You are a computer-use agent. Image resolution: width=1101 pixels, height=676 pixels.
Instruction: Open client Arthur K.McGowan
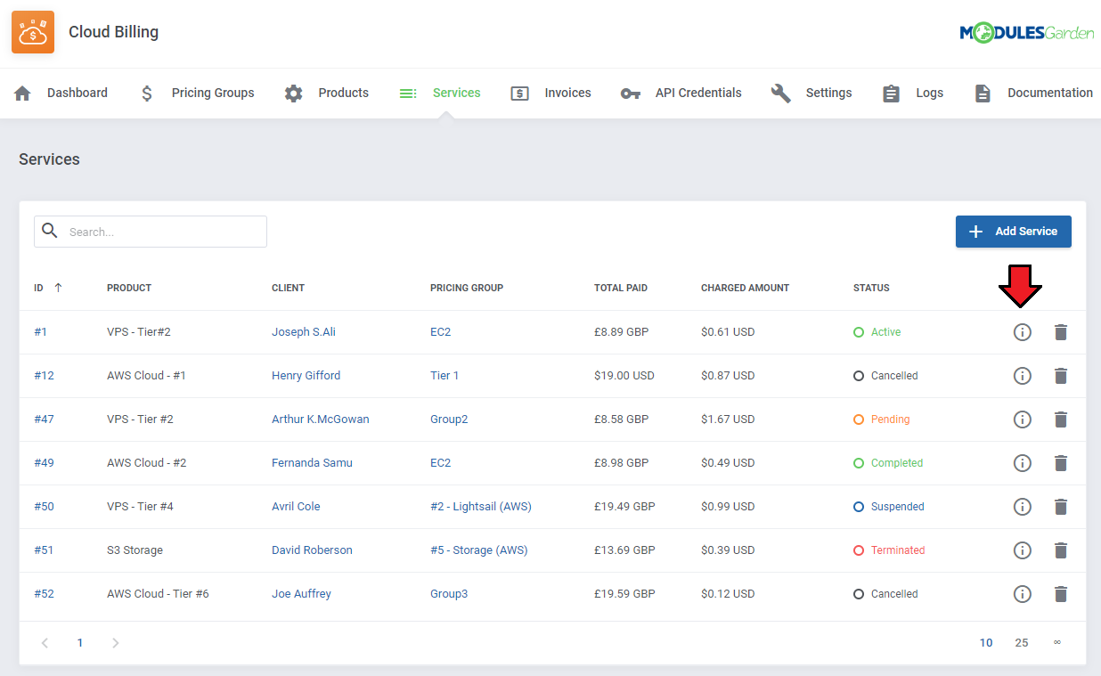tap(321, 419)
